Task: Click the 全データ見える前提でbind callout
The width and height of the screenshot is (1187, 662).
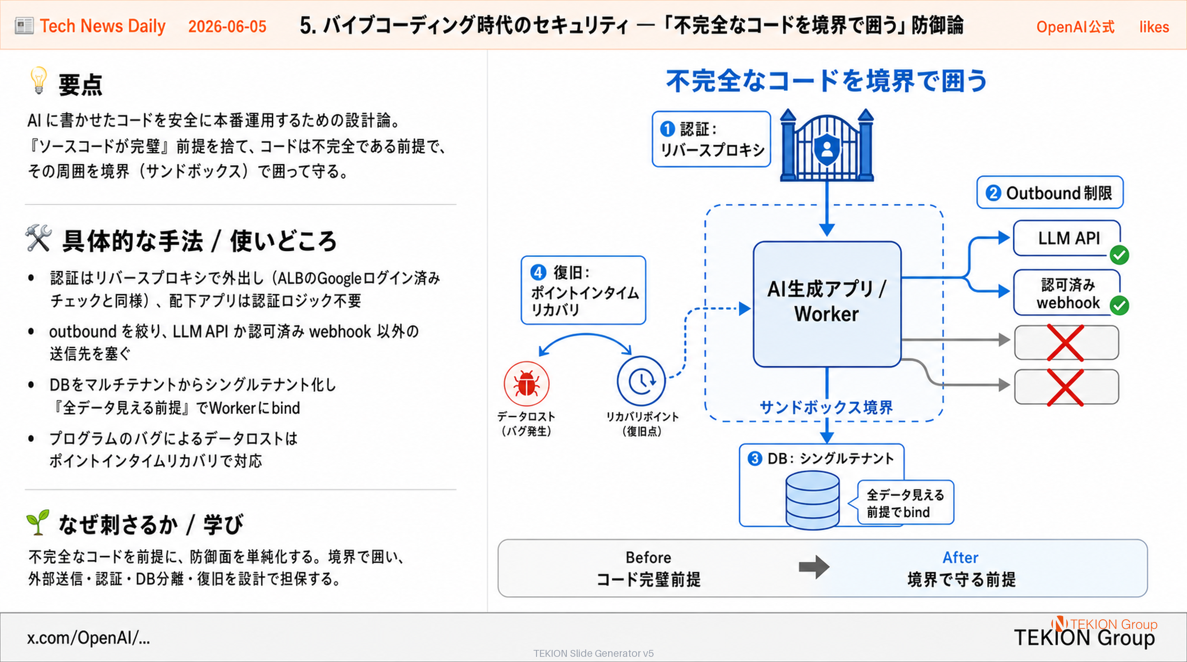Action: point(904,503)
